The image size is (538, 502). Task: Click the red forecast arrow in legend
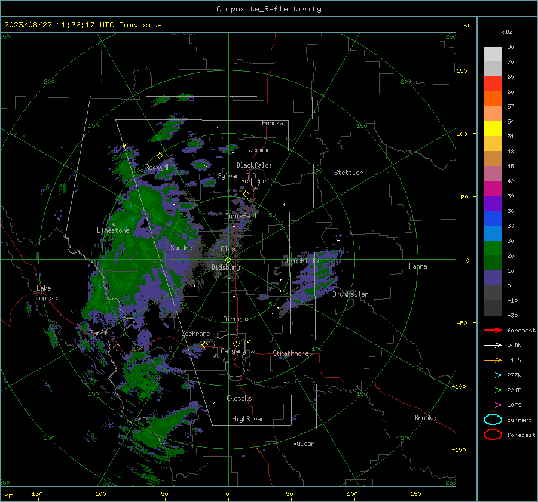493,330
